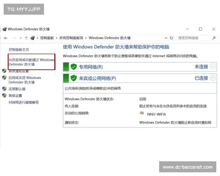Open 对网络进行疑难解答 link
This screenshot has height=176, width=220.
pos(23,102)
